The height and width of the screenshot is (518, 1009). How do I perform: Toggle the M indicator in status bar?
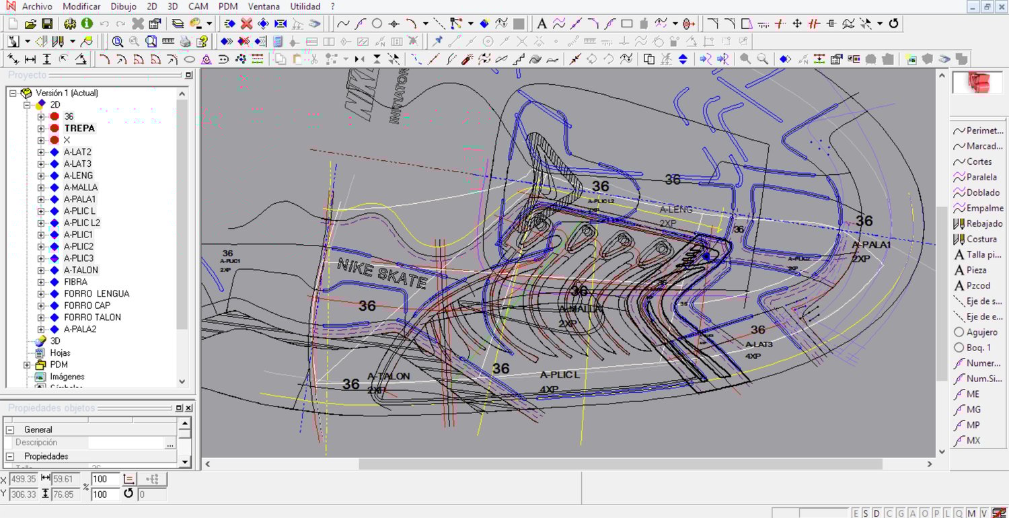[971, 513]
